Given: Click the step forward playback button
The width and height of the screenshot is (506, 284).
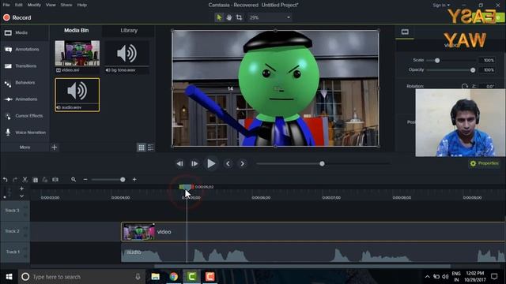Looking at the screenshot, I should coord(194,164).
